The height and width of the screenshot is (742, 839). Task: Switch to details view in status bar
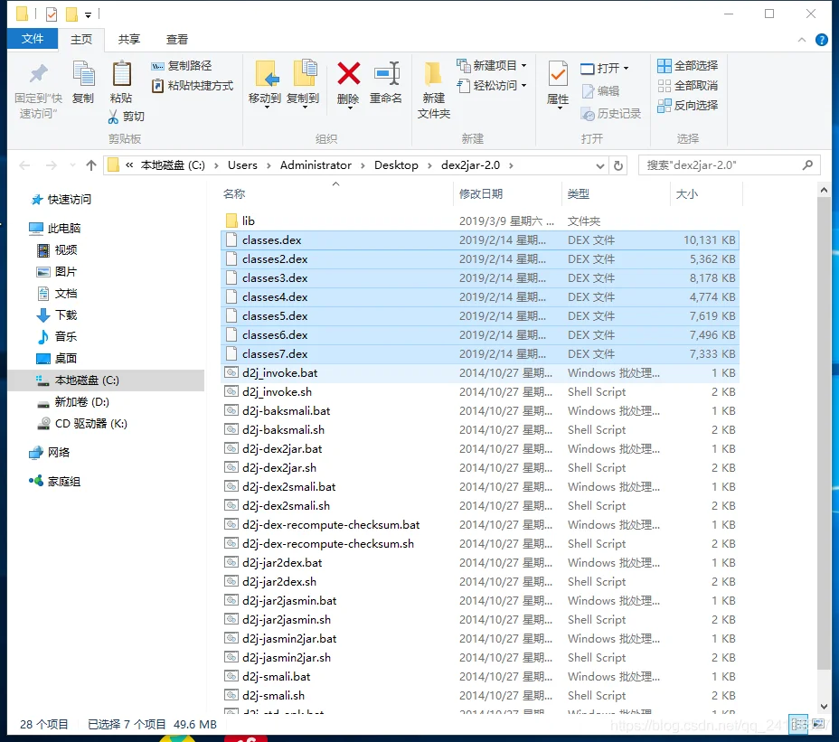click(x=798, y=724)
